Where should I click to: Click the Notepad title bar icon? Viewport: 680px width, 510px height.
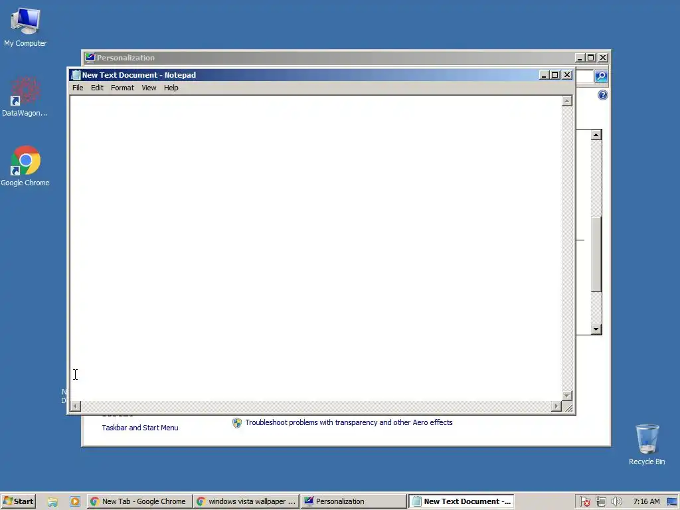coord(76,75)
